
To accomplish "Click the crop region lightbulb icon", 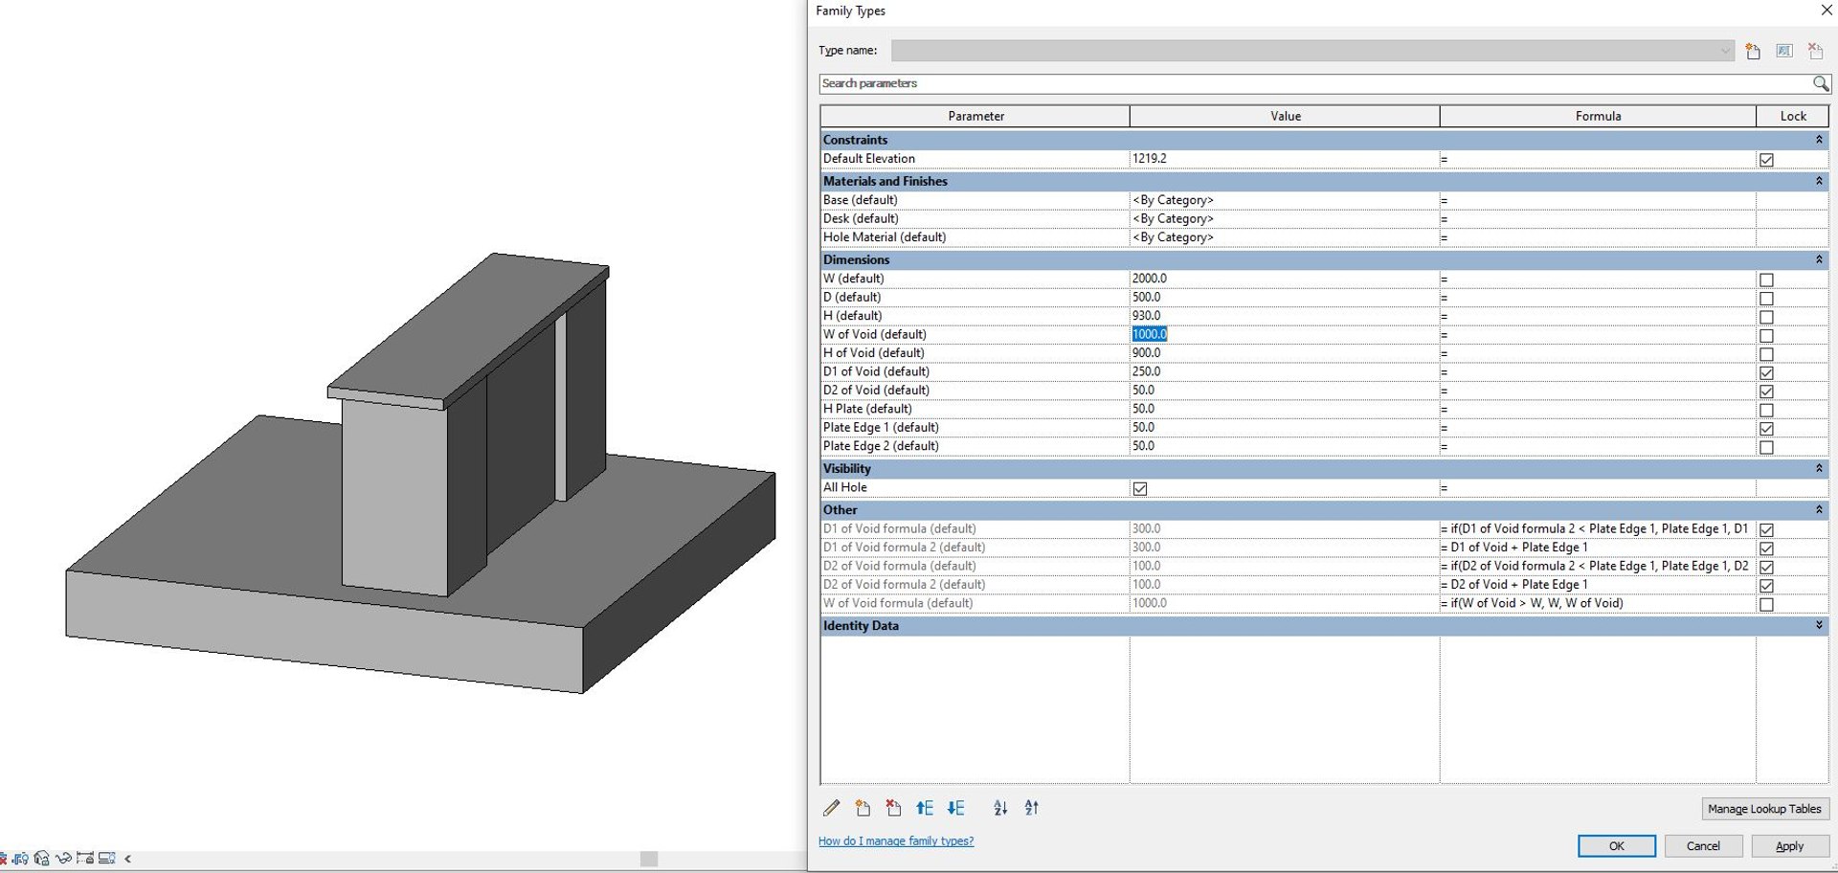I will [x=20, y=858].
